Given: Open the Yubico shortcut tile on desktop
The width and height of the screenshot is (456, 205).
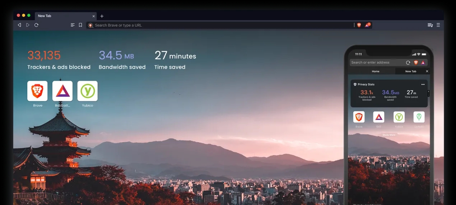Looking at the screenshot, I should click(x=87, y=91).
